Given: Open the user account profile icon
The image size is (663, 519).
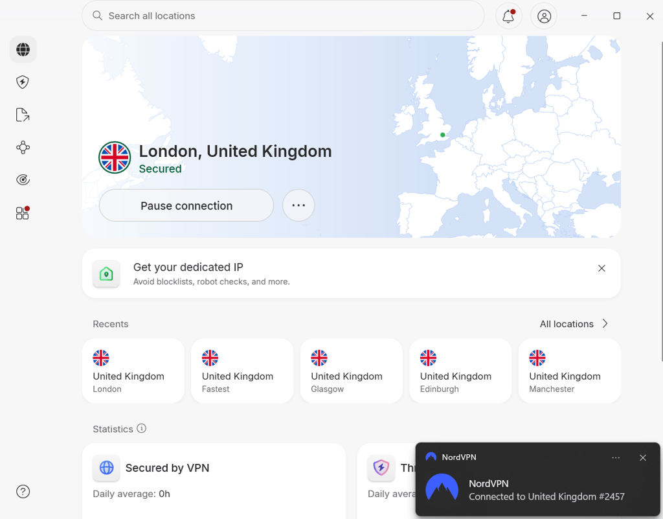Looking at the screenshot, I should pos(544,16).
